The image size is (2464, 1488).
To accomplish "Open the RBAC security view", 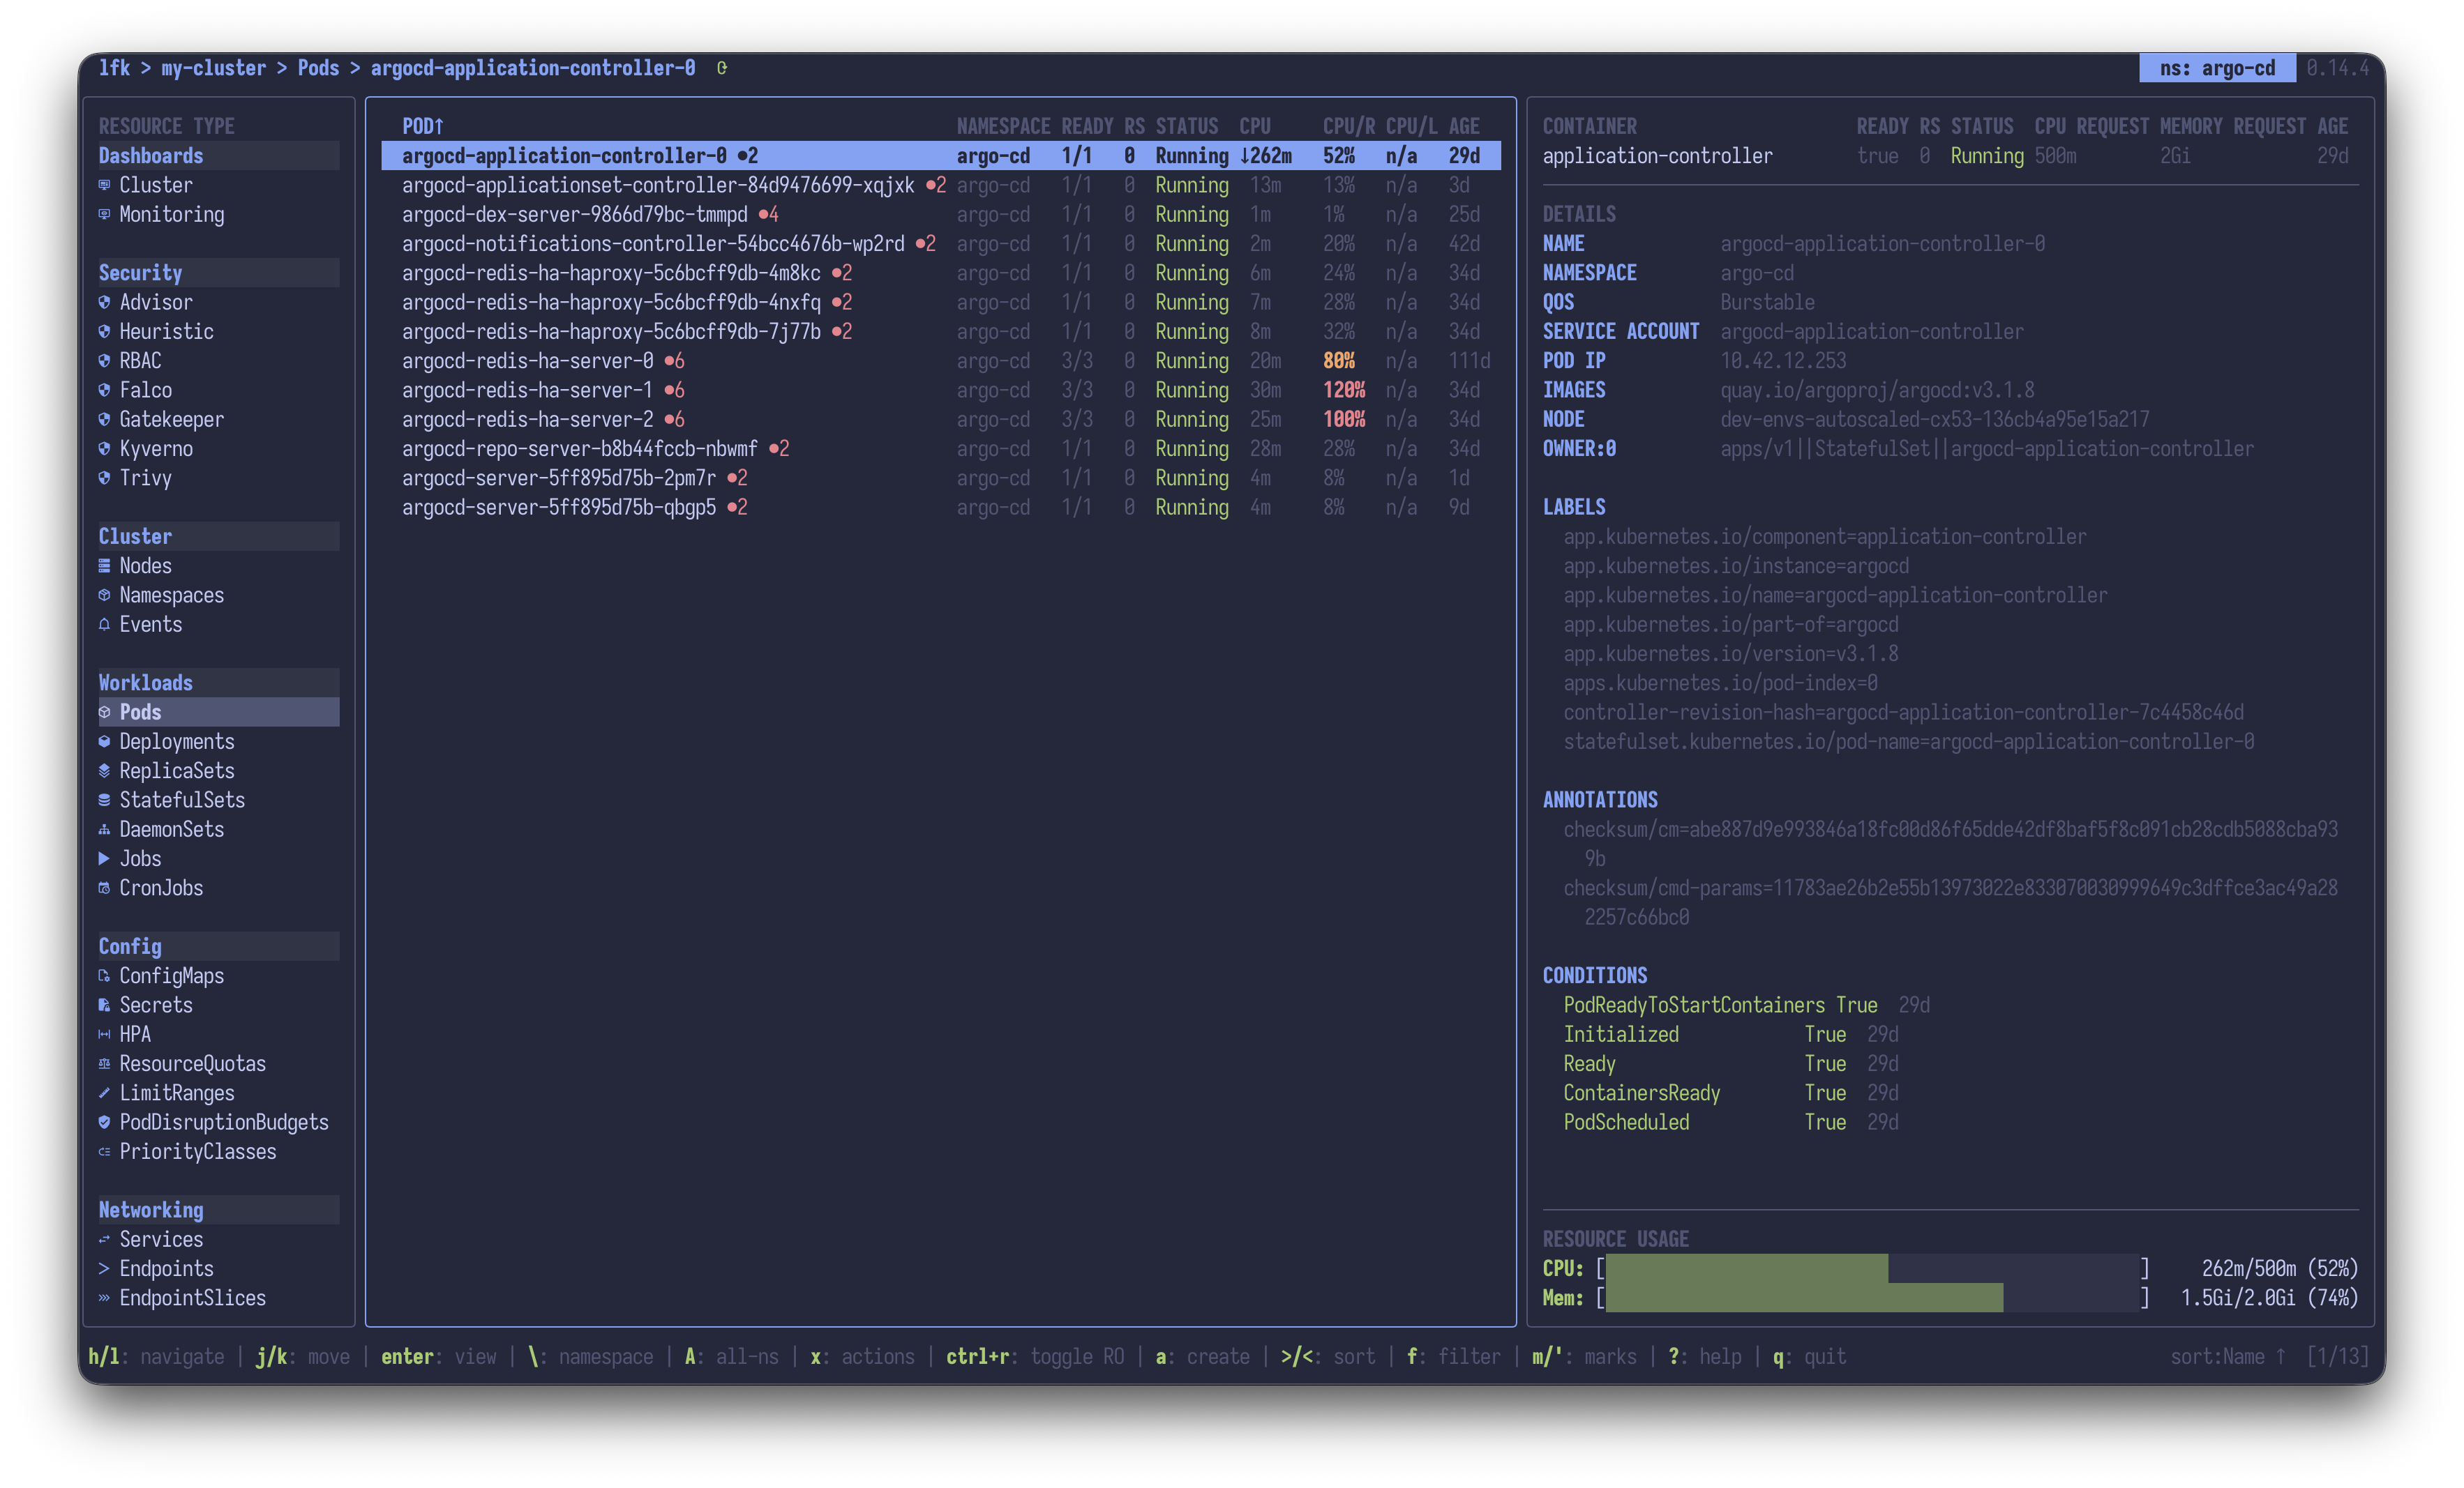I will click(x=140, y=360).
